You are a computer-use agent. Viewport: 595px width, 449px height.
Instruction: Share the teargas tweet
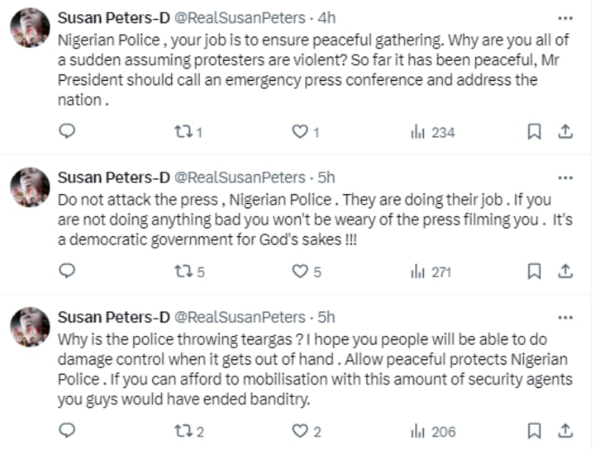(x=565, y=430)
